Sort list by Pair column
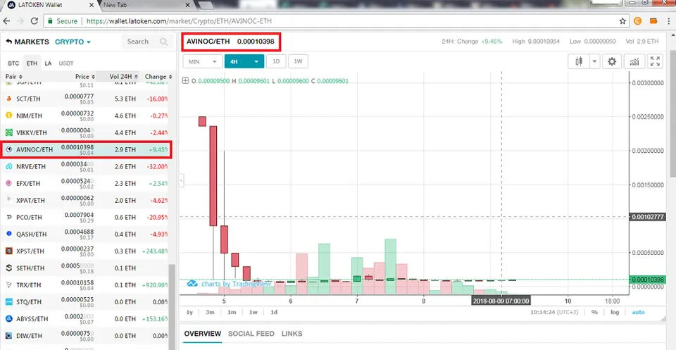 click(14, 76)
